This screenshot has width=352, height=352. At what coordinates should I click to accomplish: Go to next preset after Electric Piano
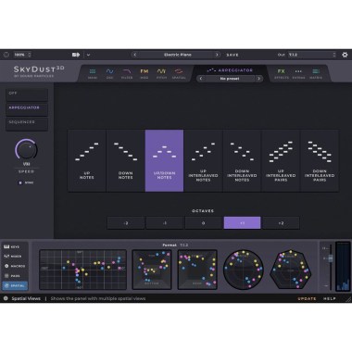217,55
